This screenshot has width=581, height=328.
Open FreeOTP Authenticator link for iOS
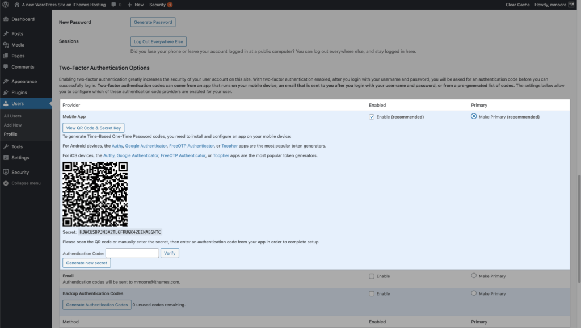tap(183, 155)
